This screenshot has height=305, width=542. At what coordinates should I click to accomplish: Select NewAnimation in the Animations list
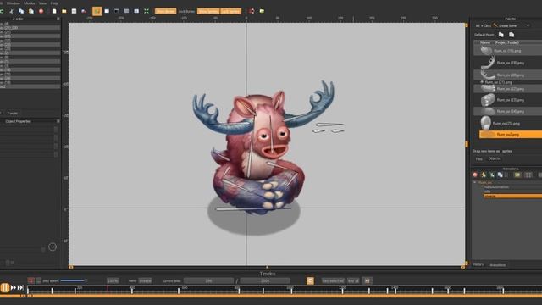(496, 187)
